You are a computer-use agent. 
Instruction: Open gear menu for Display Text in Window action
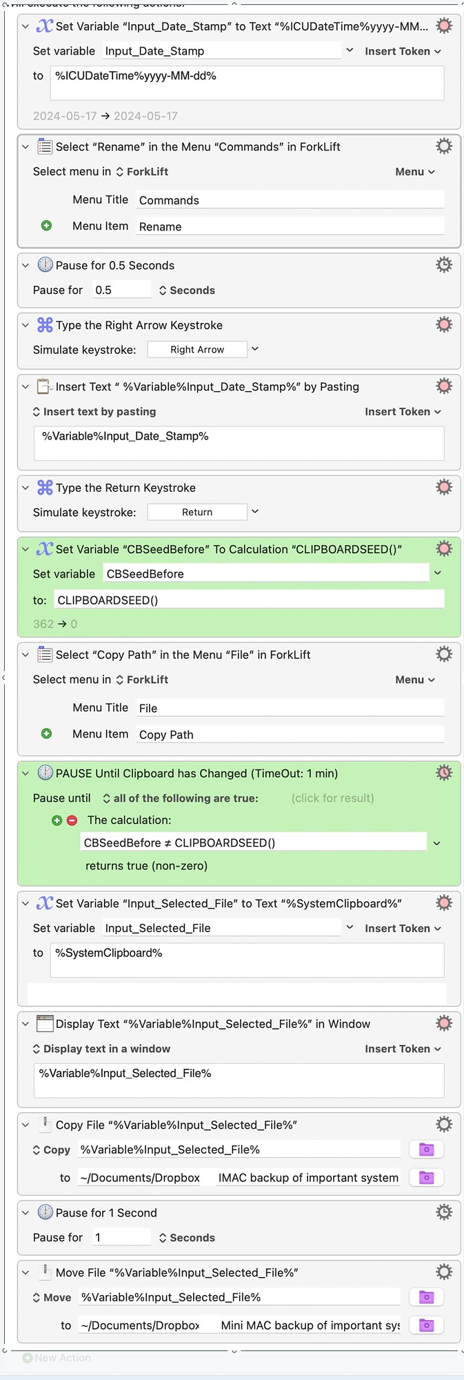444,1023
